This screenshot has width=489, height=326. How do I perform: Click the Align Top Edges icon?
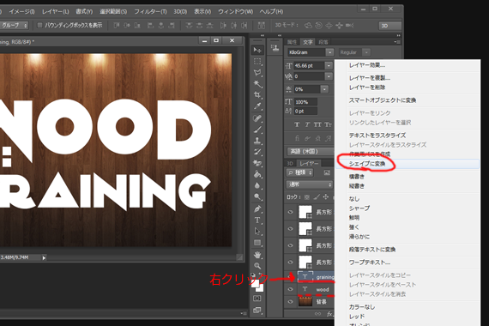[x=117, y=25]
